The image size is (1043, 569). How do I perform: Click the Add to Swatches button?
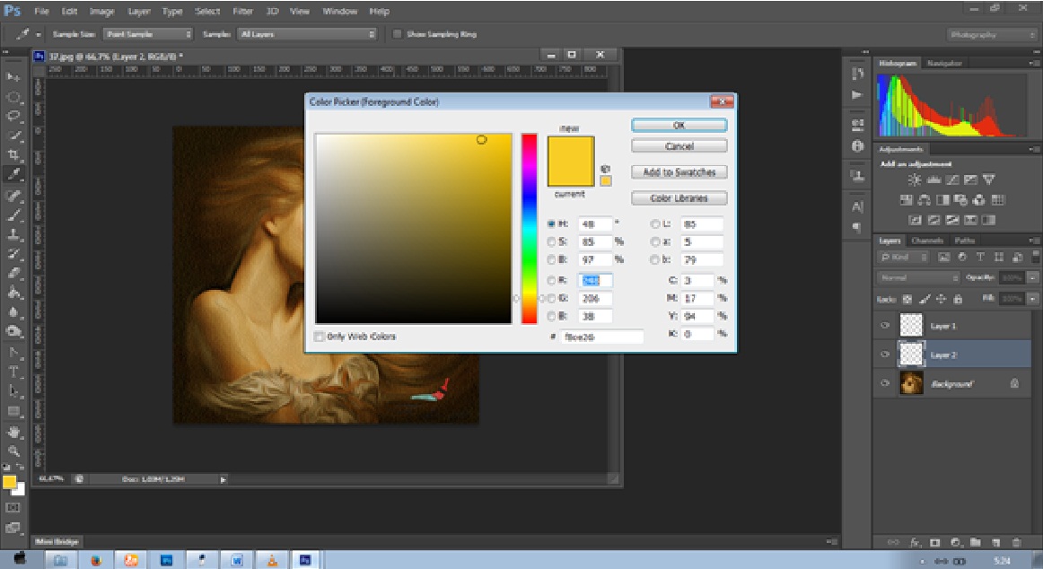coord(679,172)
